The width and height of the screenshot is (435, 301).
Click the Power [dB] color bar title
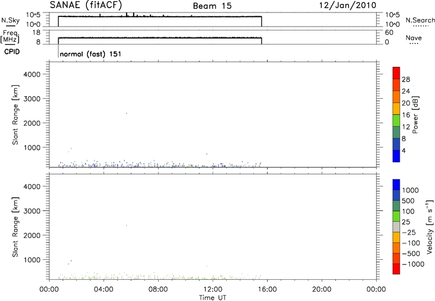pyautogui.click(x=415, y=115)
